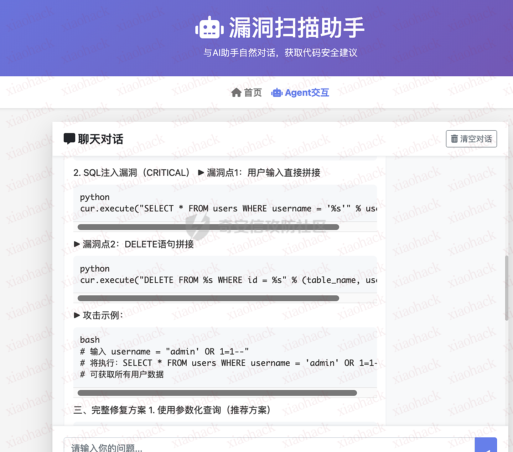Open the Agent交互 page
The height and width of the screenshot is (452, 513).
tap(307, 93)
